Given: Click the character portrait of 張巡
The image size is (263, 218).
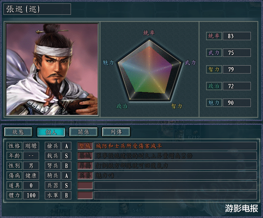Looking at the screenshot, I should (52, 69).
